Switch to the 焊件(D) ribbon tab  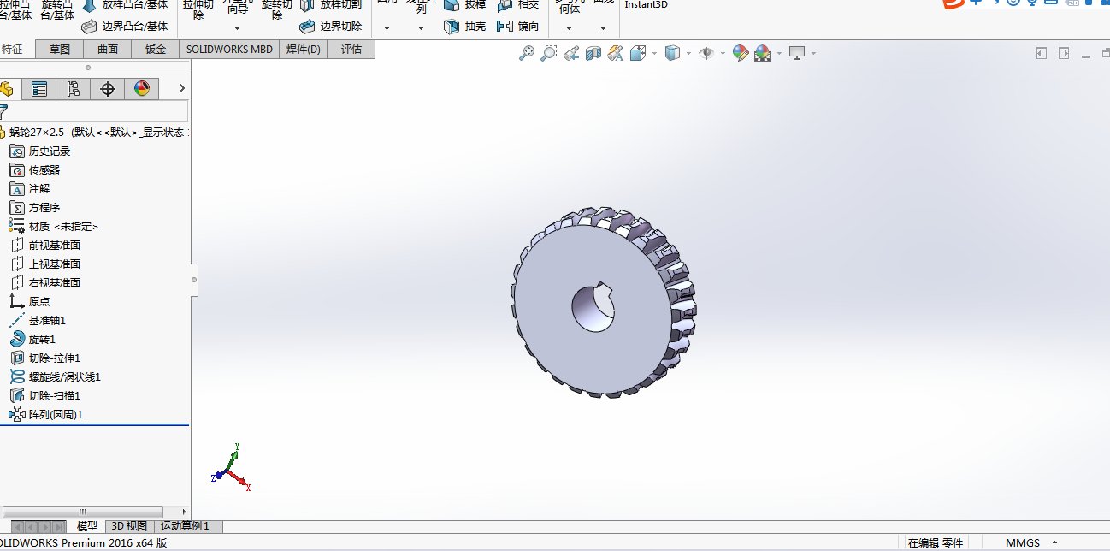point(304,50)
